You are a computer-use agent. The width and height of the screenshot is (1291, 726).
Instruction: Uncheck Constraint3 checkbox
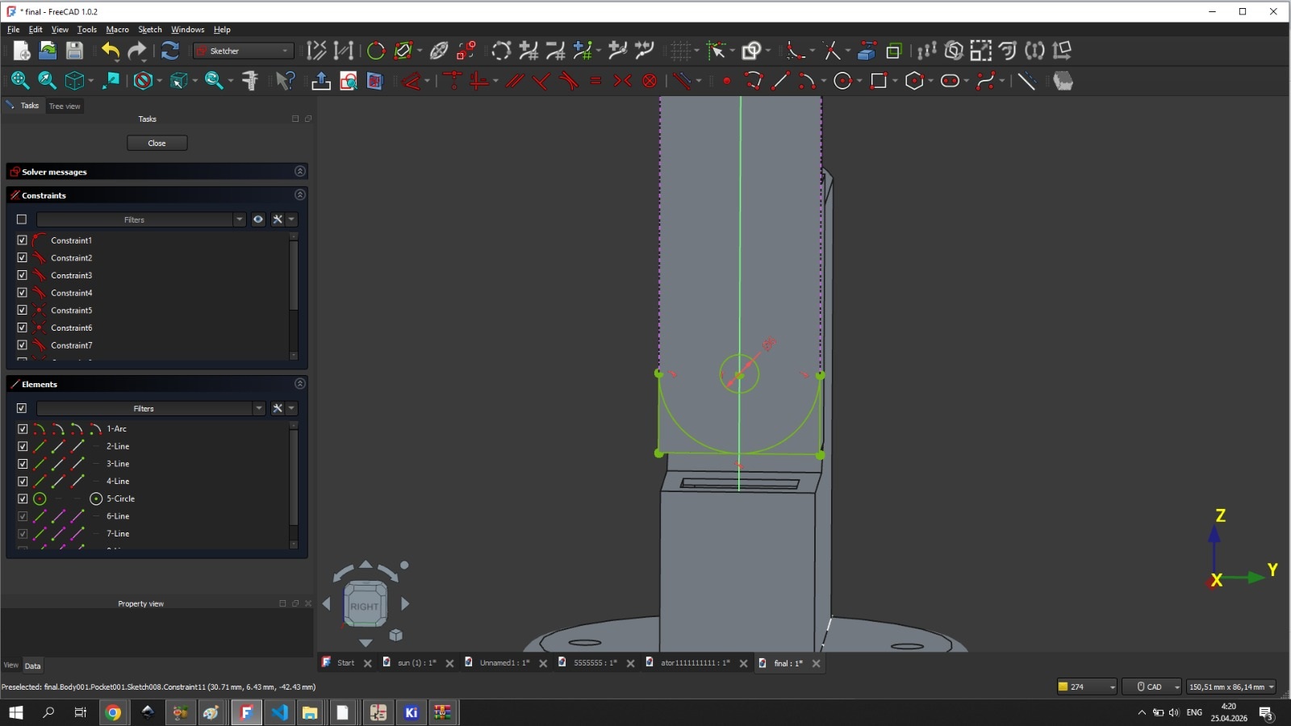point(22,275)
